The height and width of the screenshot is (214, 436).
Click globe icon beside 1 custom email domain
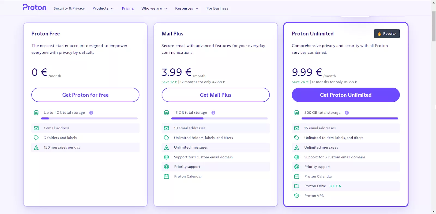click(x=166, y=157)
